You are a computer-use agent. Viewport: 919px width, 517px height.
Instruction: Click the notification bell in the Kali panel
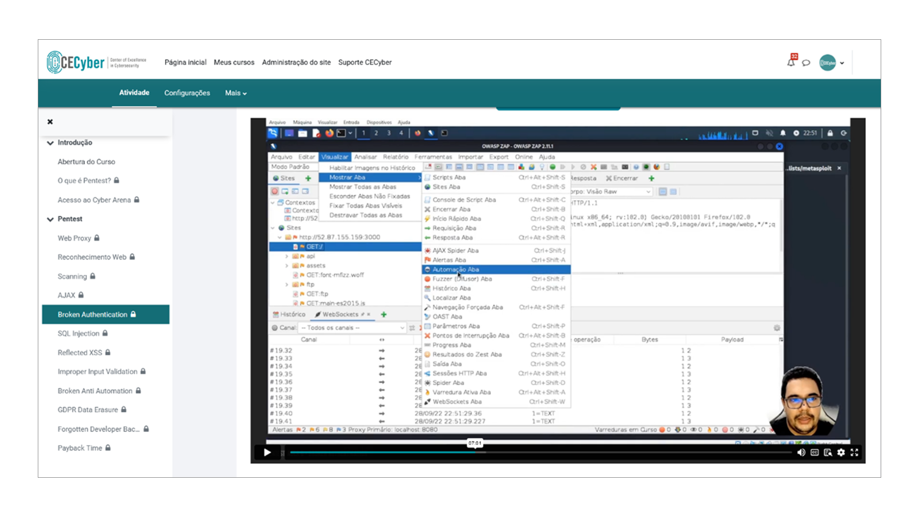783,133
